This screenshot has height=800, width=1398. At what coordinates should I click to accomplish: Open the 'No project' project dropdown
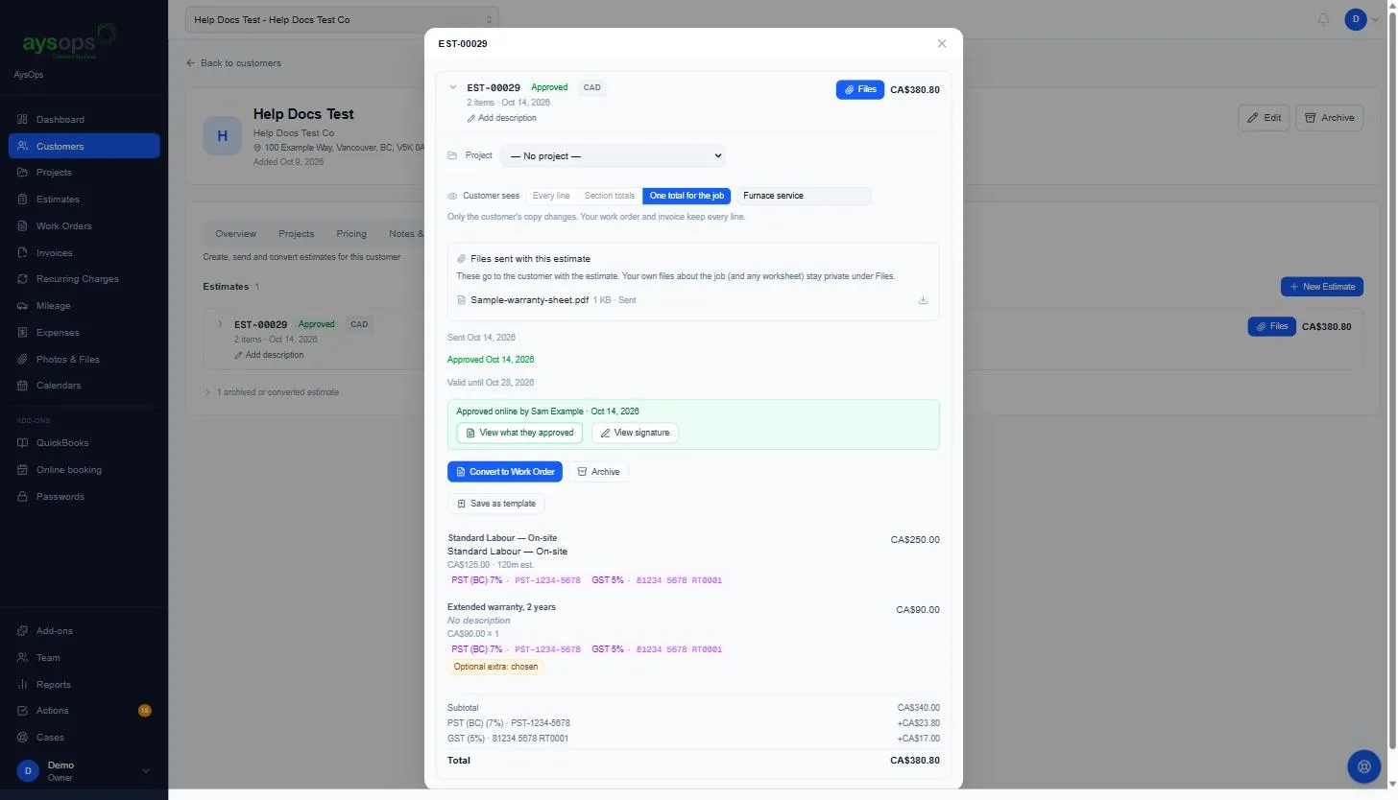[x=613, y=155]
